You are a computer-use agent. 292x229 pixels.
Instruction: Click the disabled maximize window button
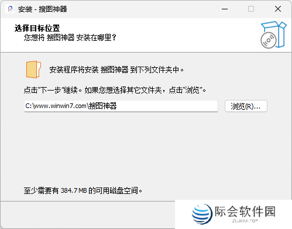(x=251, y=9)
